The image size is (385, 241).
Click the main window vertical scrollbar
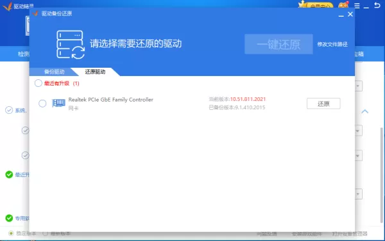click(x=382, y=175)
